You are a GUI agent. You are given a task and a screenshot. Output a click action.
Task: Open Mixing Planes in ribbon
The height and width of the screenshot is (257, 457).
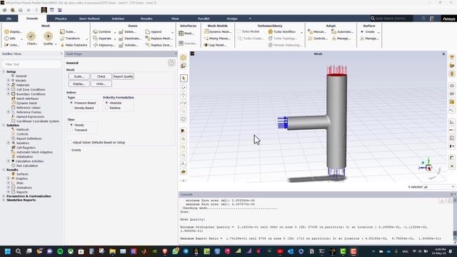click(218, 39)
